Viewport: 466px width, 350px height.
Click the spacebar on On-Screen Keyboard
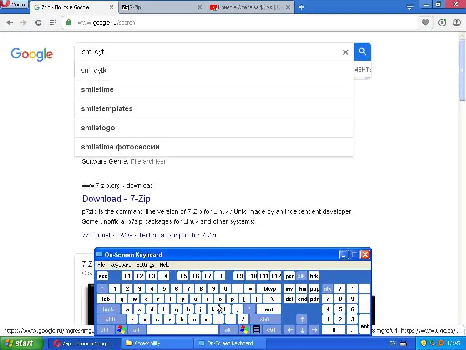click(x=183, y=330)
